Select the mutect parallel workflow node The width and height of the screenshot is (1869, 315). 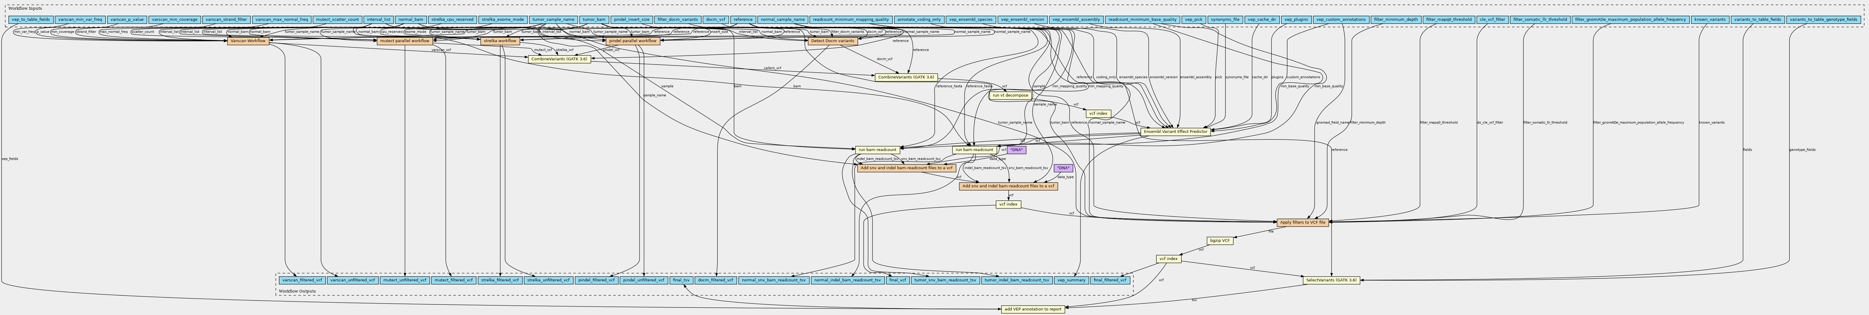click(405, 41)
